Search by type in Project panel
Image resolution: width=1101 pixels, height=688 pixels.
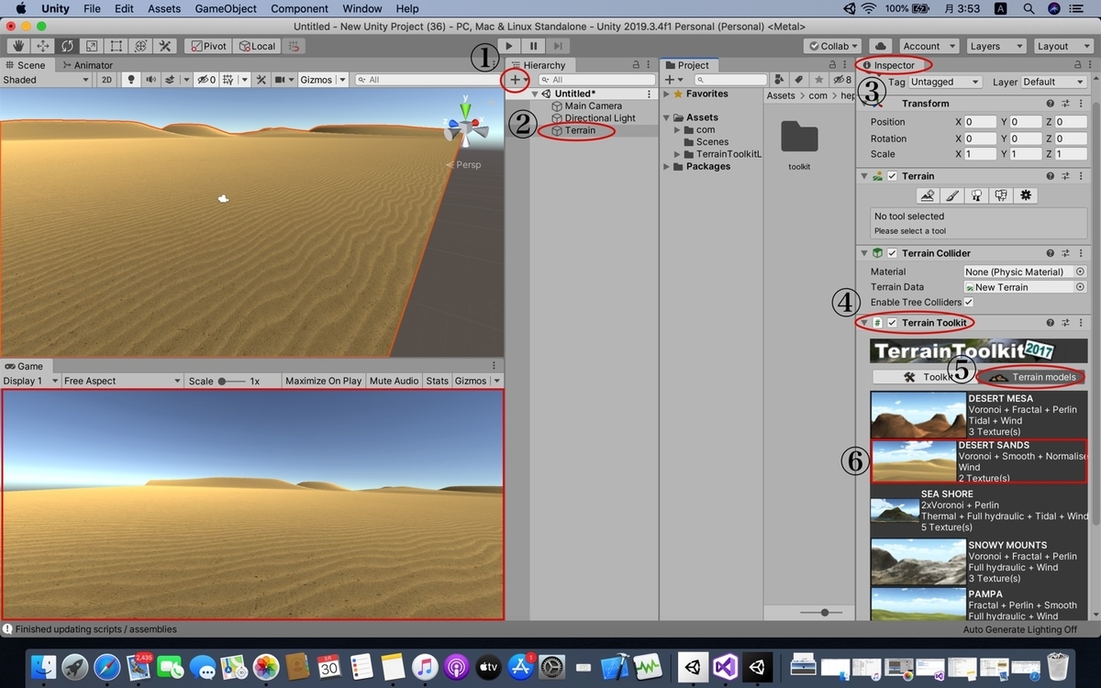pyautogui.click(x=779, y=80)
